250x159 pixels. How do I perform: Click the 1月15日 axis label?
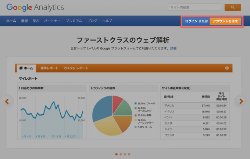[x=56, y=136]
